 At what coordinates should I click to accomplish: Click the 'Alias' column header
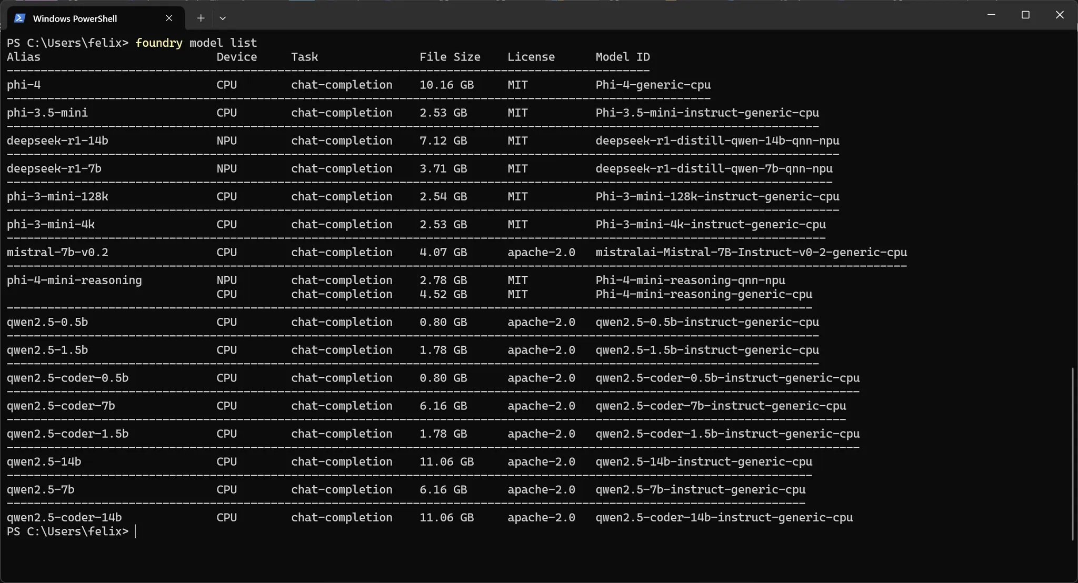(x=24, y=57)
